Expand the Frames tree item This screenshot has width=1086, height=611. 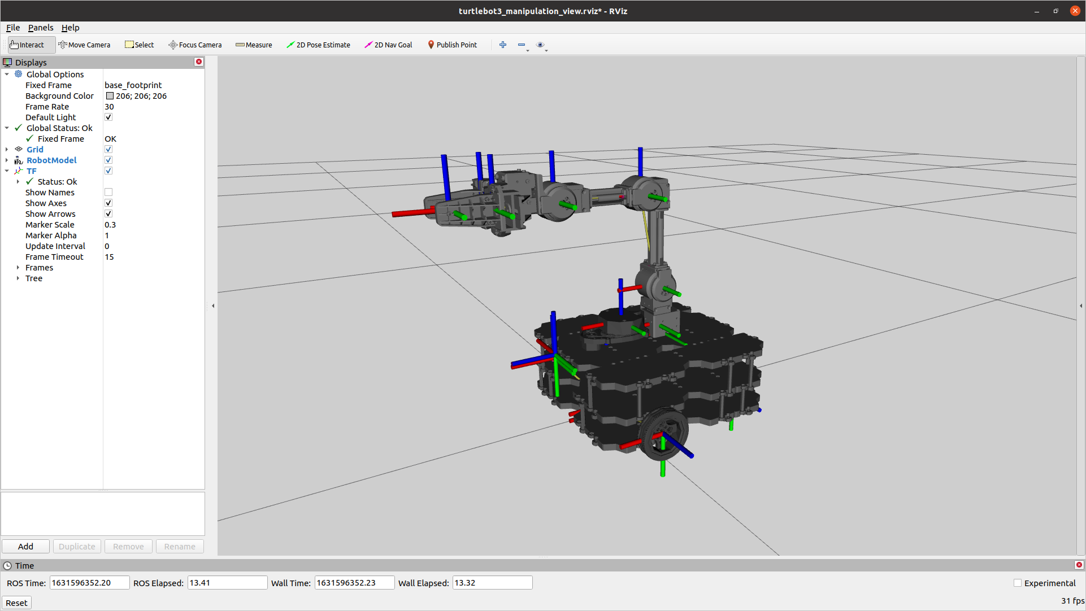coord(18,268)
